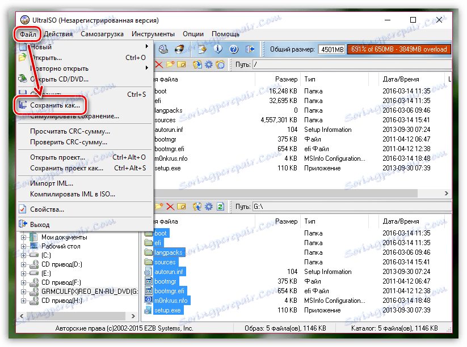Click the Burn CD/DVD image toolbar icon

tap(179, 49)
